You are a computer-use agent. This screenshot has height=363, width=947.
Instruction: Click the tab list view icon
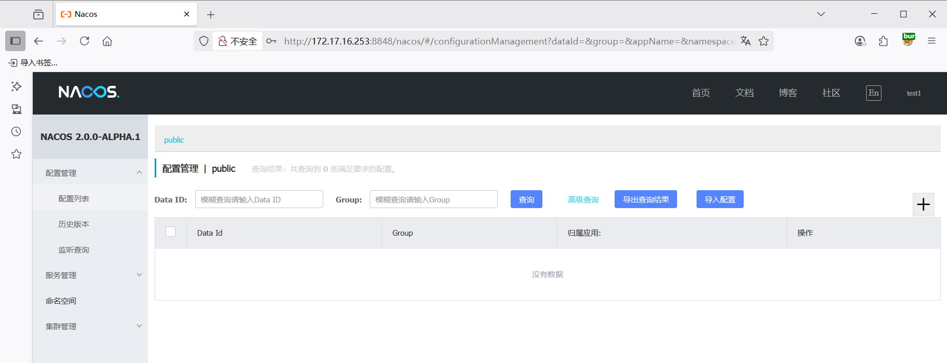coord(38,14)
